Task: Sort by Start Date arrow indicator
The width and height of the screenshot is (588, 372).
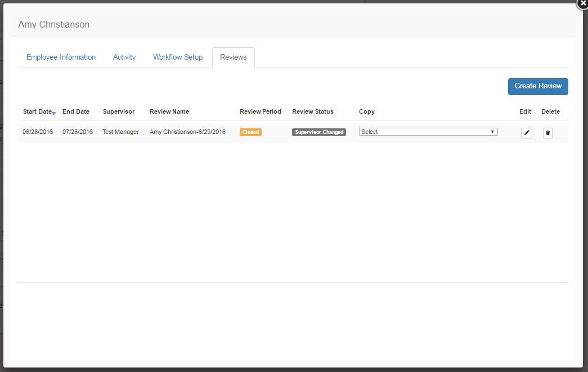Action: (x=54, y=113)
